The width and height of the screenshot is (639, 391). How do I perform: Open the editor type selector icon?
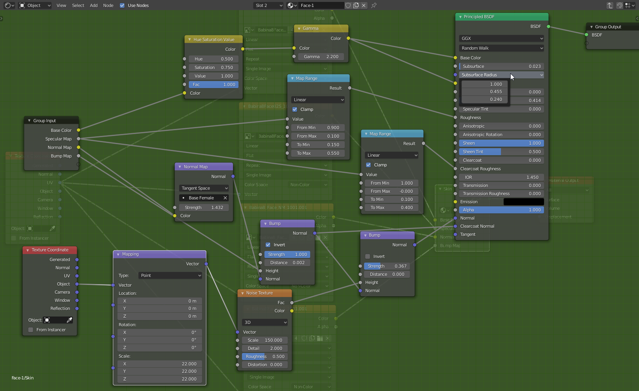[9, 5]
